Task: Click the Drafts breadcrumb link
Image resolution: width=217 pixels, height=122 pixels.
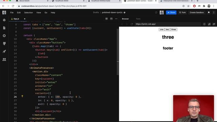Action: point(96,13)
